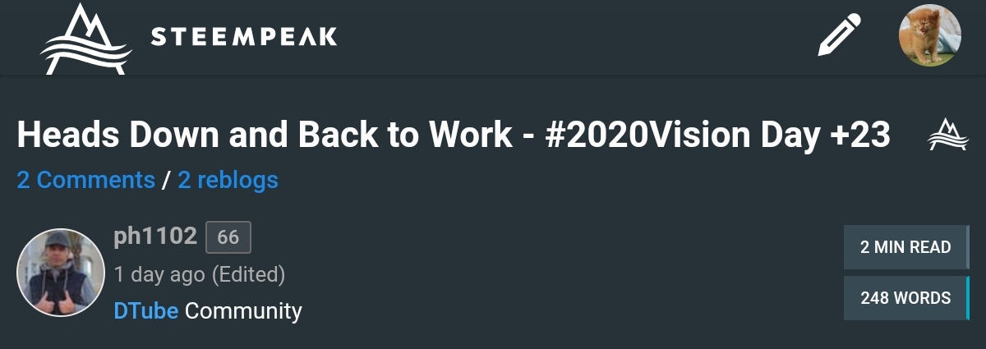The width and height of the screenshot is (986, 349).
Task: Open the 2 Comments link
Action: 85,180
